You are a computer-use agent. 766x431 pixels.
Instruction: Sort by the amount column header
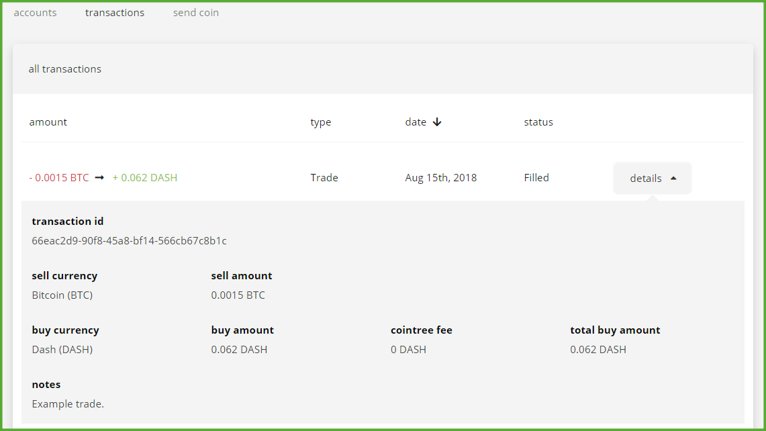tap(48, 122)
